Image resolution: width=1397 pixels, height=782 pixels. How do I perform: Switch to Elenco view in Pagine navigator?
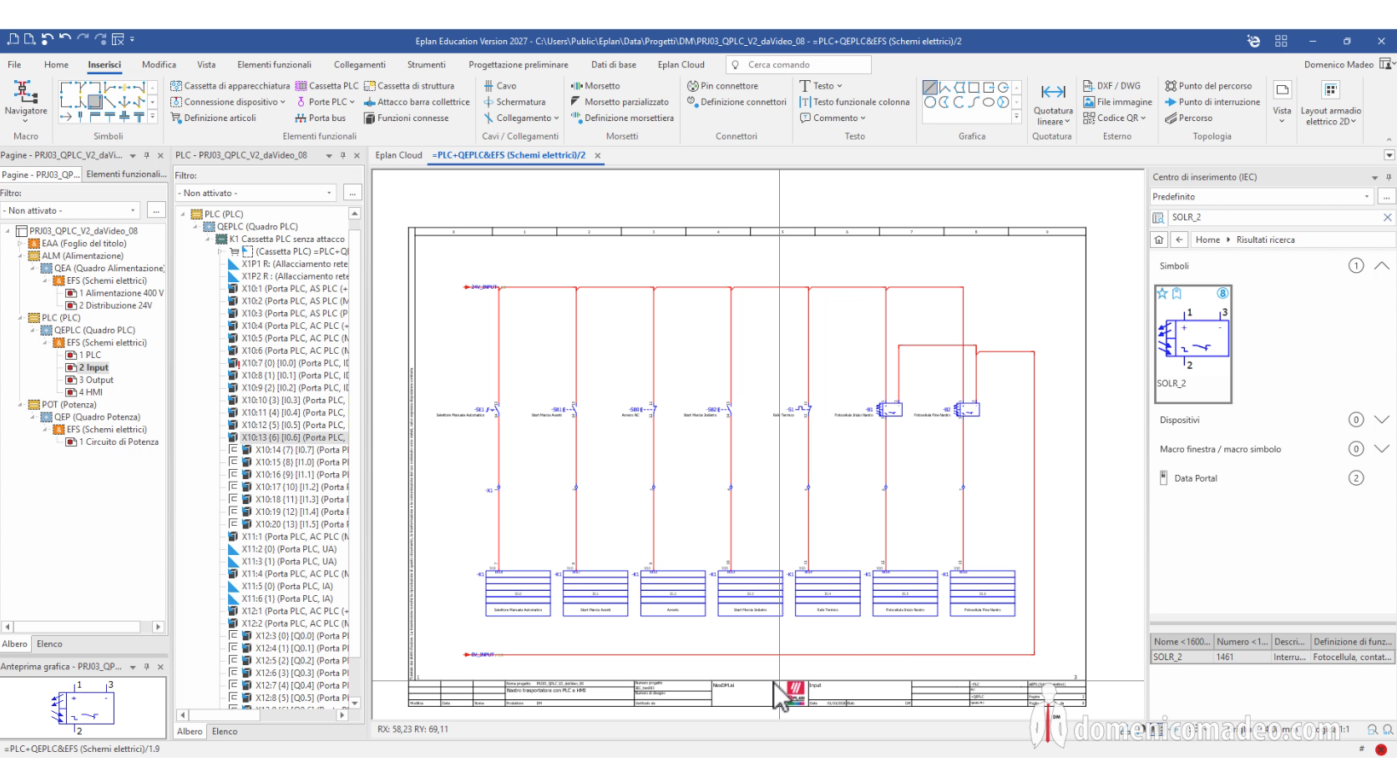49,644
